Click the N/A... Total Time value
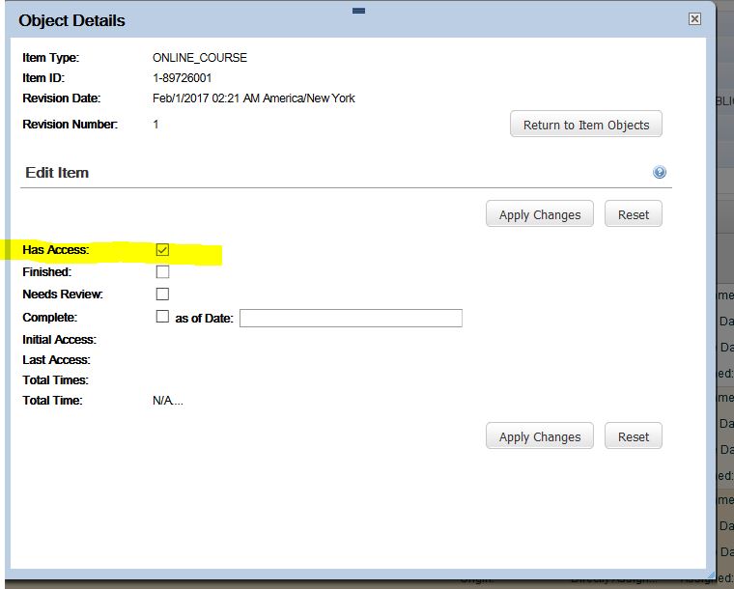 tap(168, 401)
